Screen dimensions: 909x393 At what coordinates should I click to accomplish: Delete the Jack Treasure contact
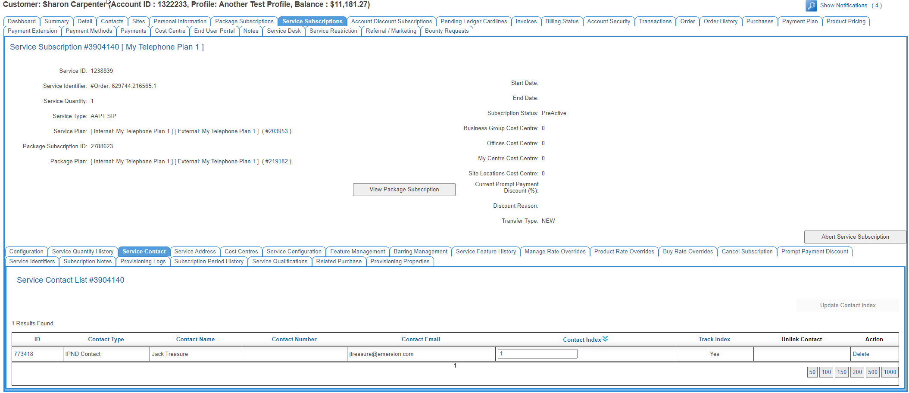(860, 354)
